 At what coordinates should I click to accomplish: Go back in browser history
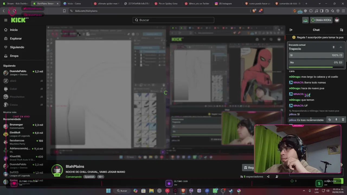pos(4,11)
